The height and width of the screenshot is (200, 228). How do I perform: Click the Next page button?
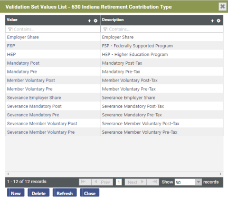pyautogui.click(x=136, y=182)
